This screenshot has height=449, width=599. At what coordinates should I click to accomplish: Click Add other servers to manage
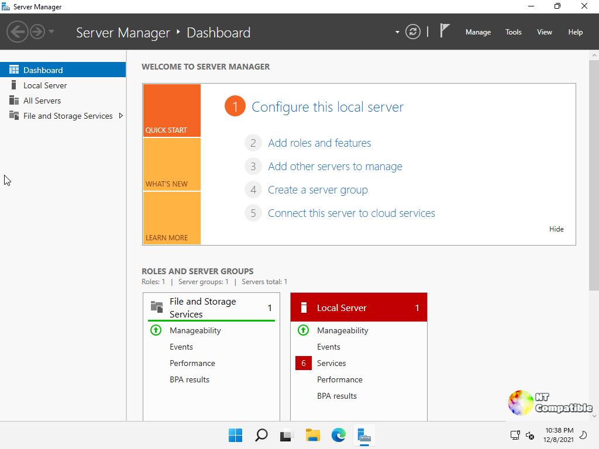pyautogui.click(x=335, y=167)
